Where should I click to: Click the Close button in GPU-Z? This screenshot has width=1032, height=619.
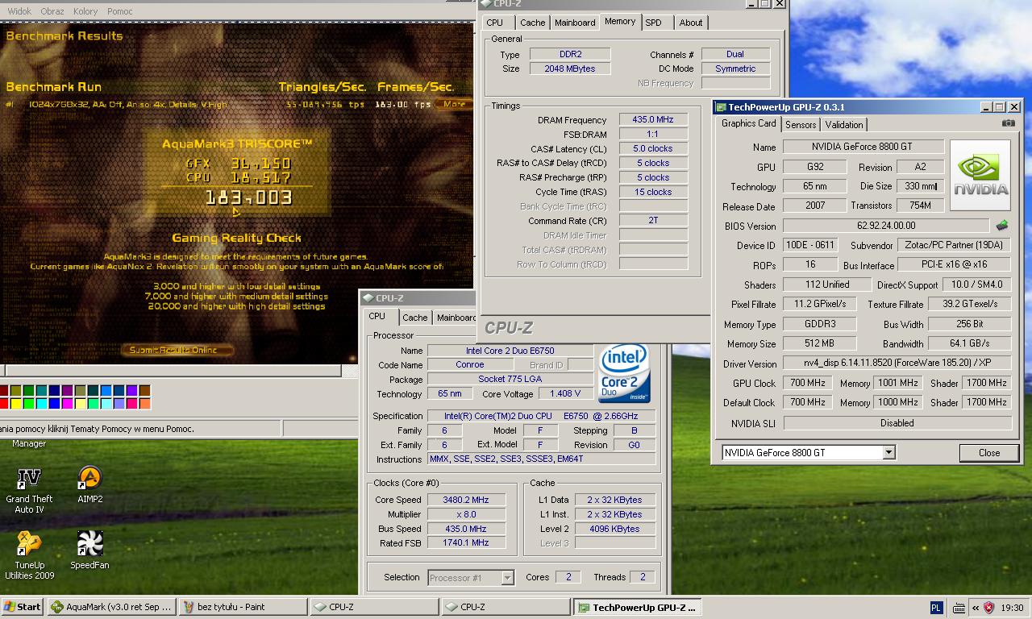click(x=989, y=453)
